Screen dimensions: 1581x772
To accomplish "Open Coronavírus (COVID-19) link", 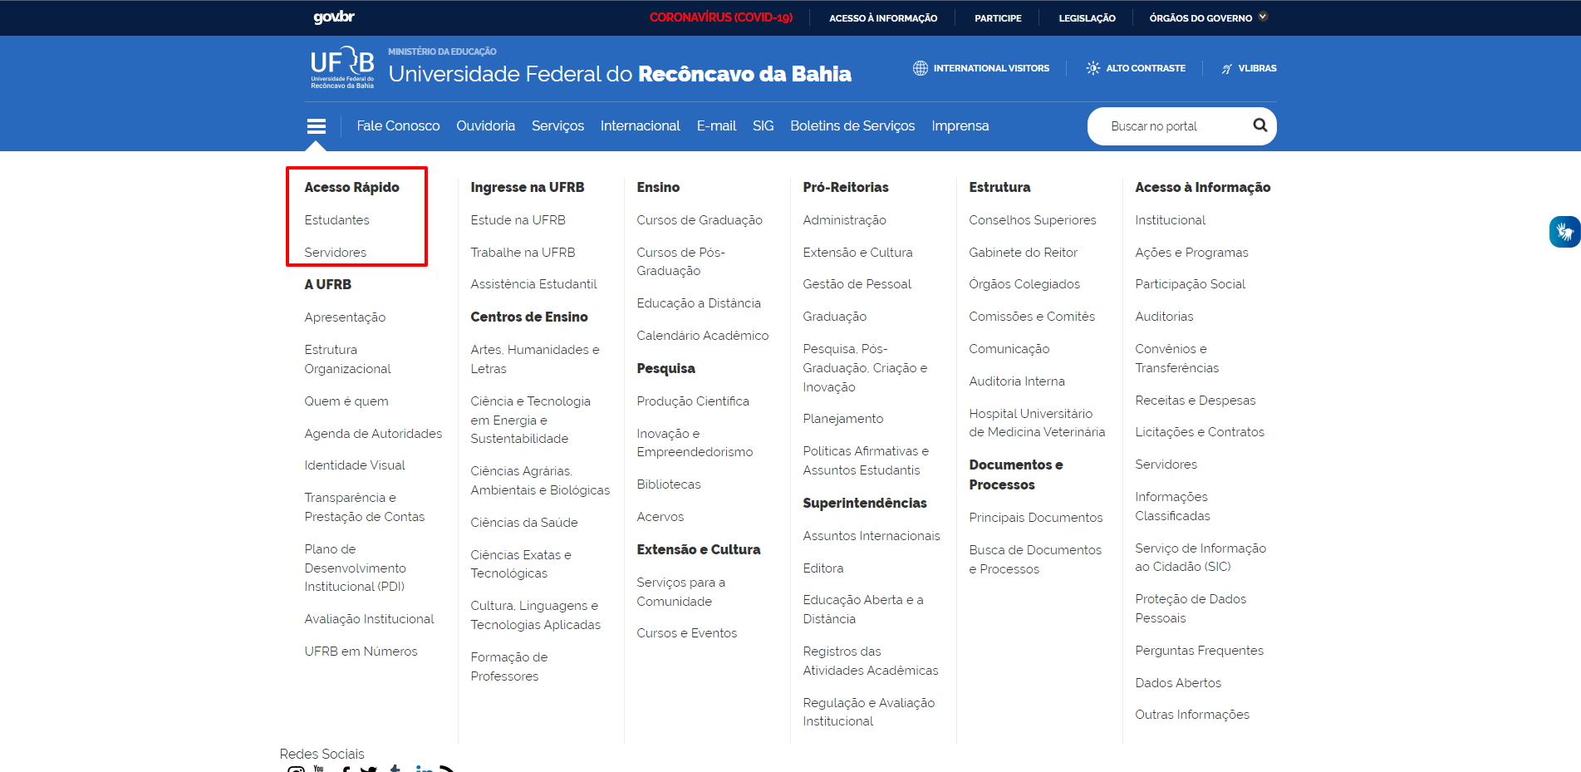I will pos(720,17).
